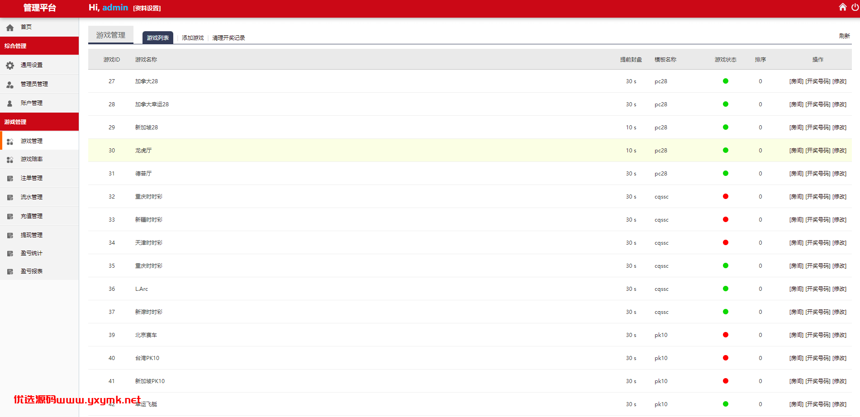This screenshot has height=417, width=860.
Task: Open [房间] for 德普厅 row
Action: (x=796, y=174)
